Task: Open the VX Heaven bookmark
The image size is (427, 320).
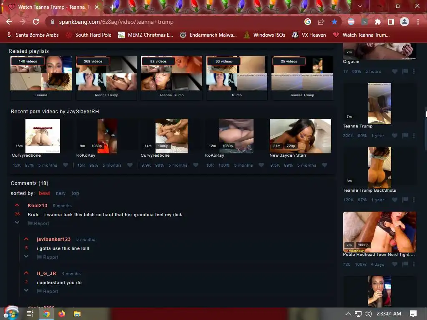Action: (x=309, y=35)
